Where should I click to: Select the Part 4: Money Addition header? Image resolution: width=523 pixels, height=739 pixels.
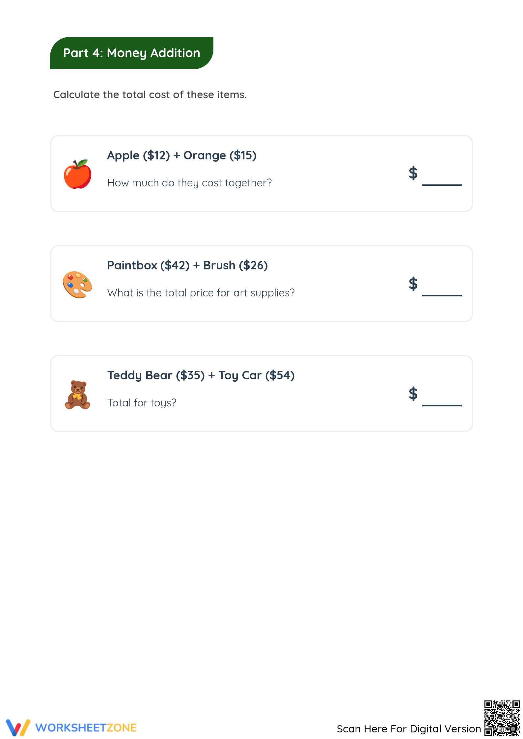[132, 53]
